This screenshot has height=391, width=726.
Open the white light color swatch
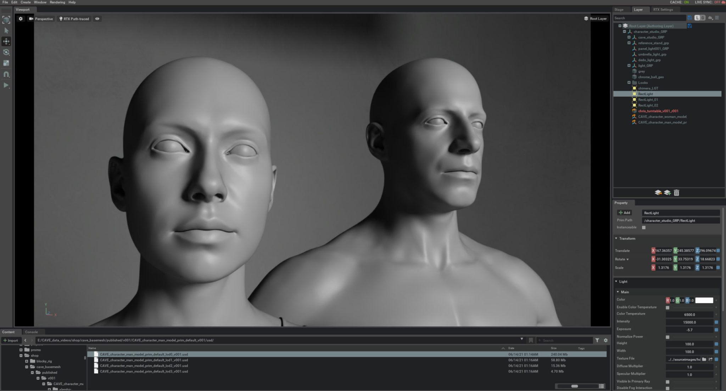point(704,300)
